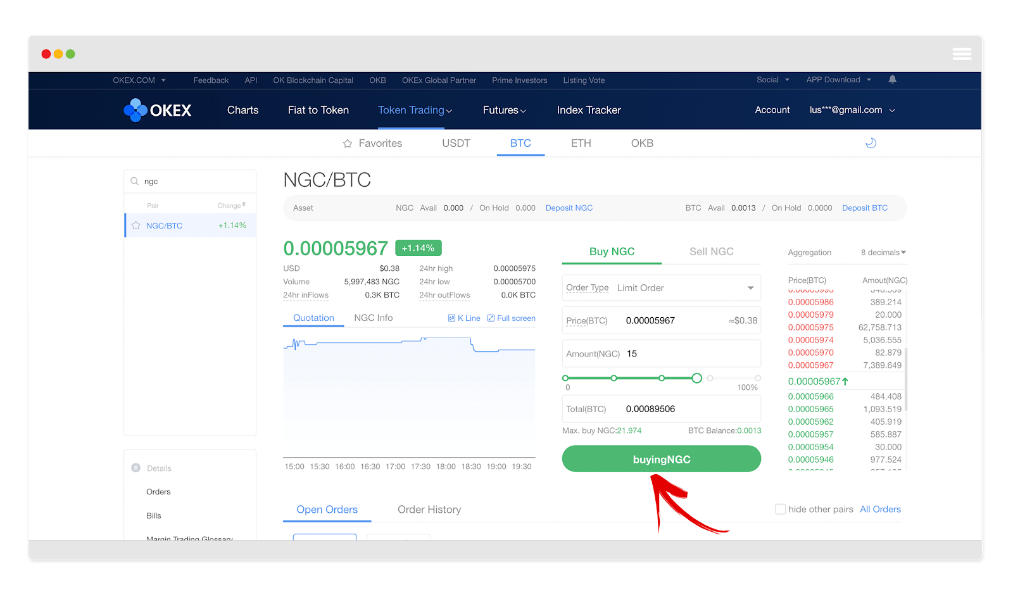Click the OKEX logo
This screenshot has width=1013, height=597.
point(158,110)
